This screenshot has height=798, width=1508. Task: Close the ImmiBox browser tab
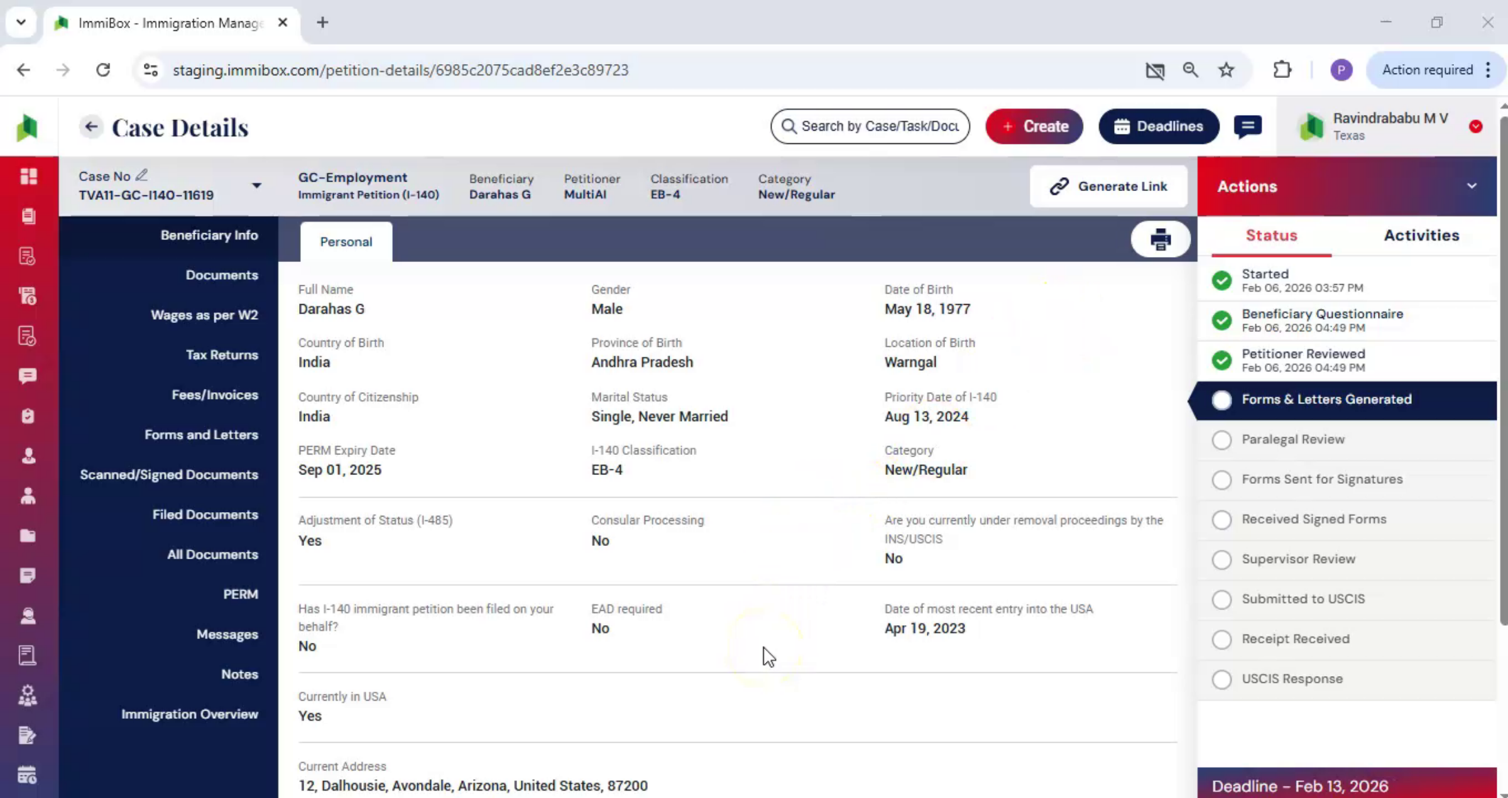(283, 23)
